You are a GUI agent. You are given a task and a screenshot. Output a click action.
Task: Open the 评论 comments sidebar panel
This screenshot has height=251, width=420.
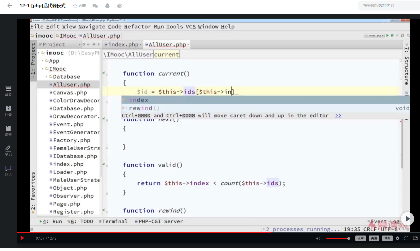(8, 171)
